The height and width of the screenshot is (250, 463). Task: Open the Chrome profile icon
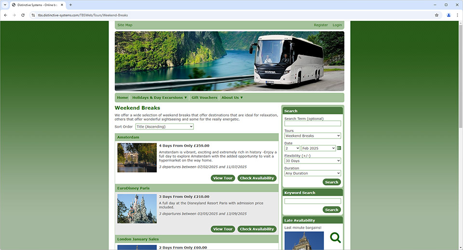(449, 15)
